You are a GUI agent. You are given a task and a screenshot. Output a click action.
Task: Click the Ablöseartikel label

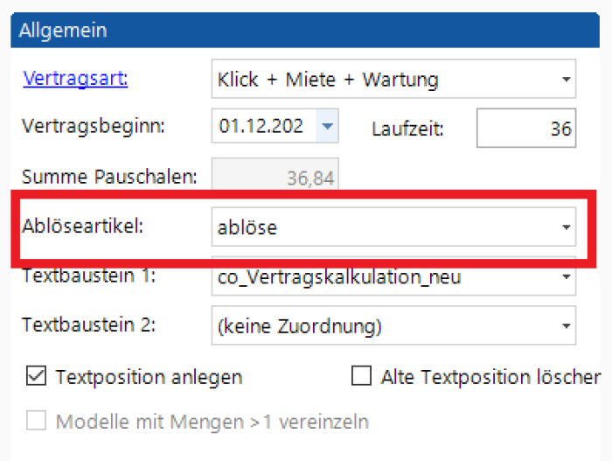(x=83, y=226)
